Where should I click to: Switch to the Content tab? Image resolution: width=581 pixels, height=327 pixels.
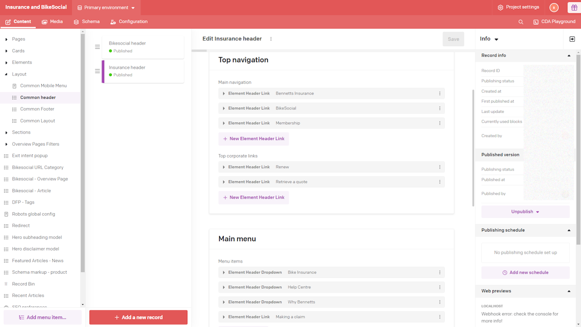(x=18, y=22)
